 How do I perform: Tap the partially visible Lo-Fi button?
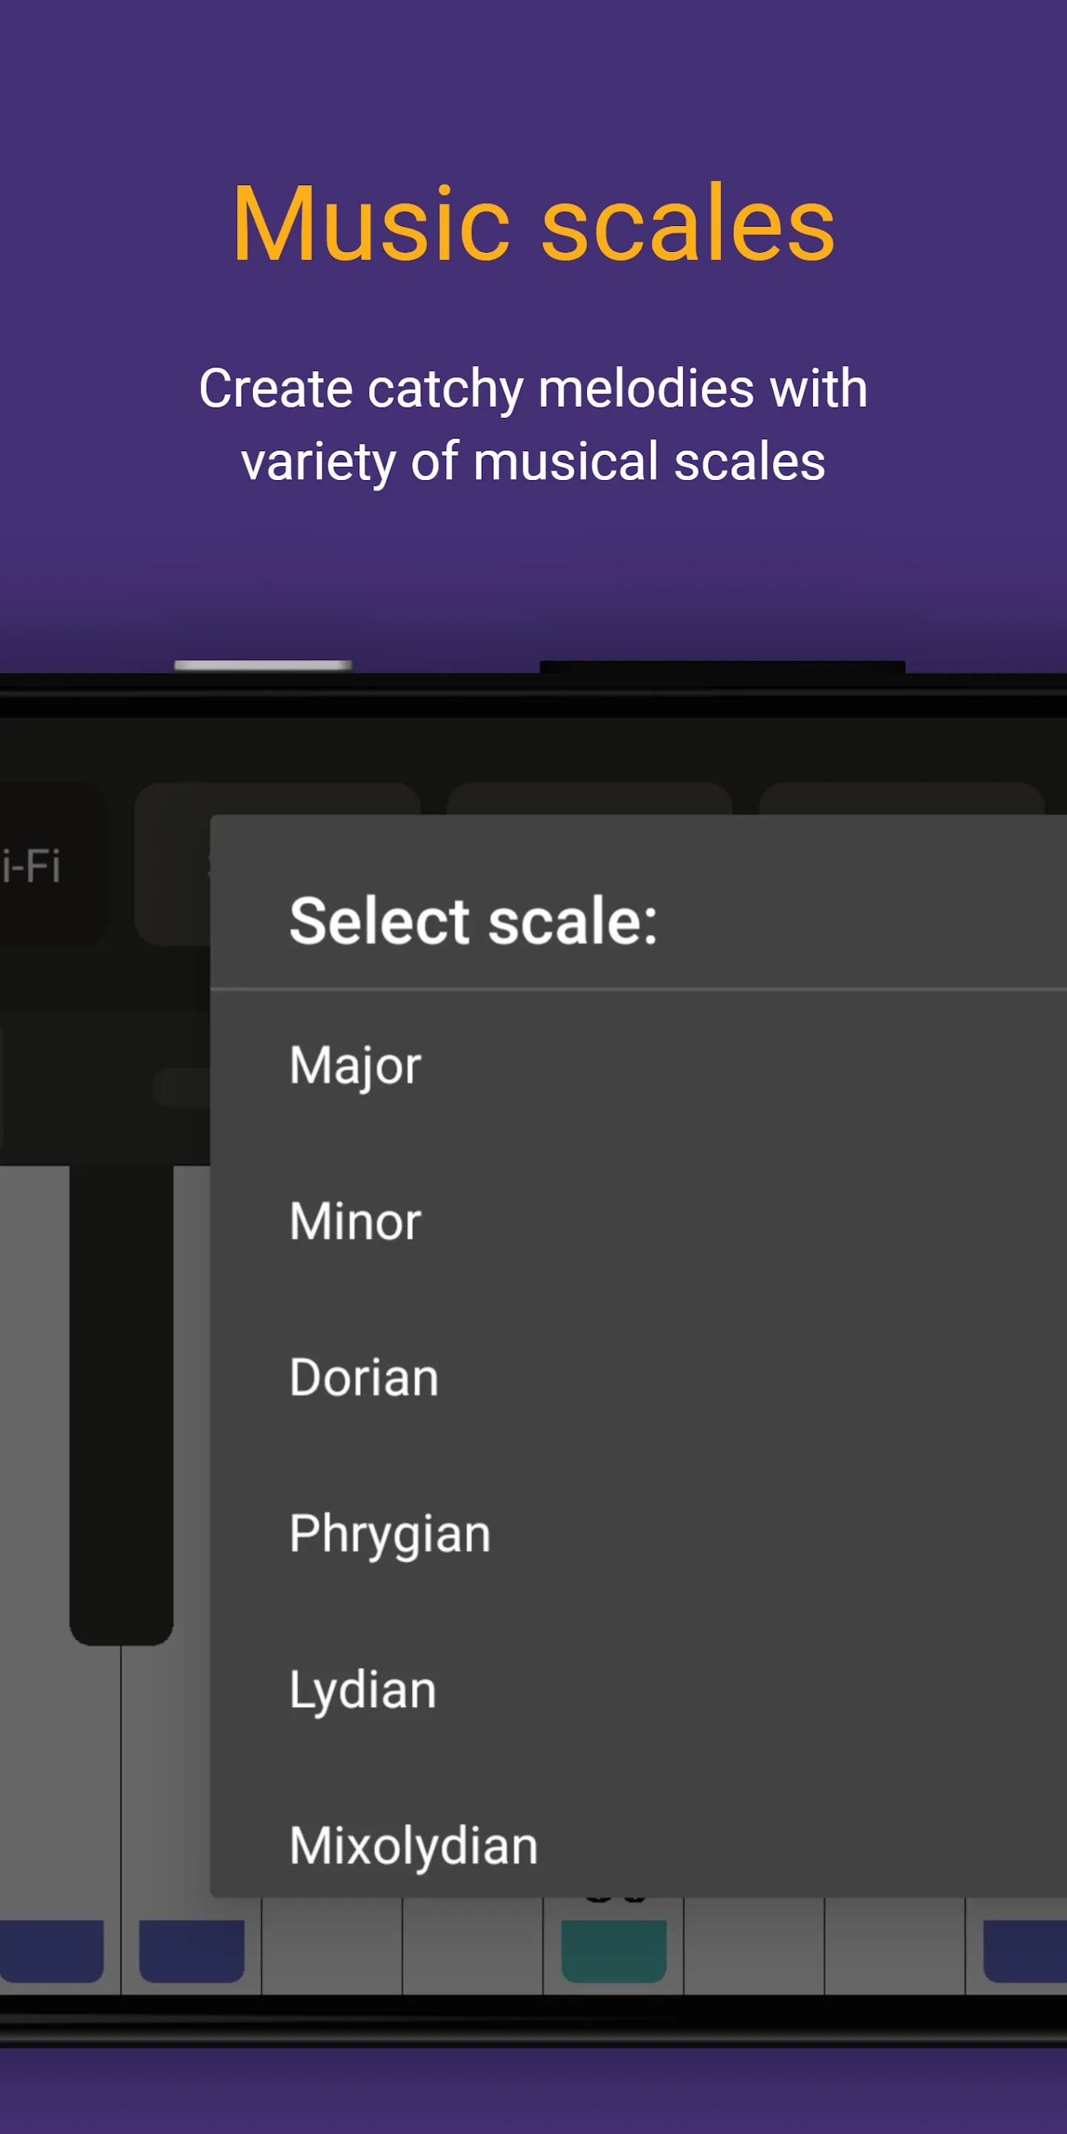pyautogui.click(x=41, y=865)
